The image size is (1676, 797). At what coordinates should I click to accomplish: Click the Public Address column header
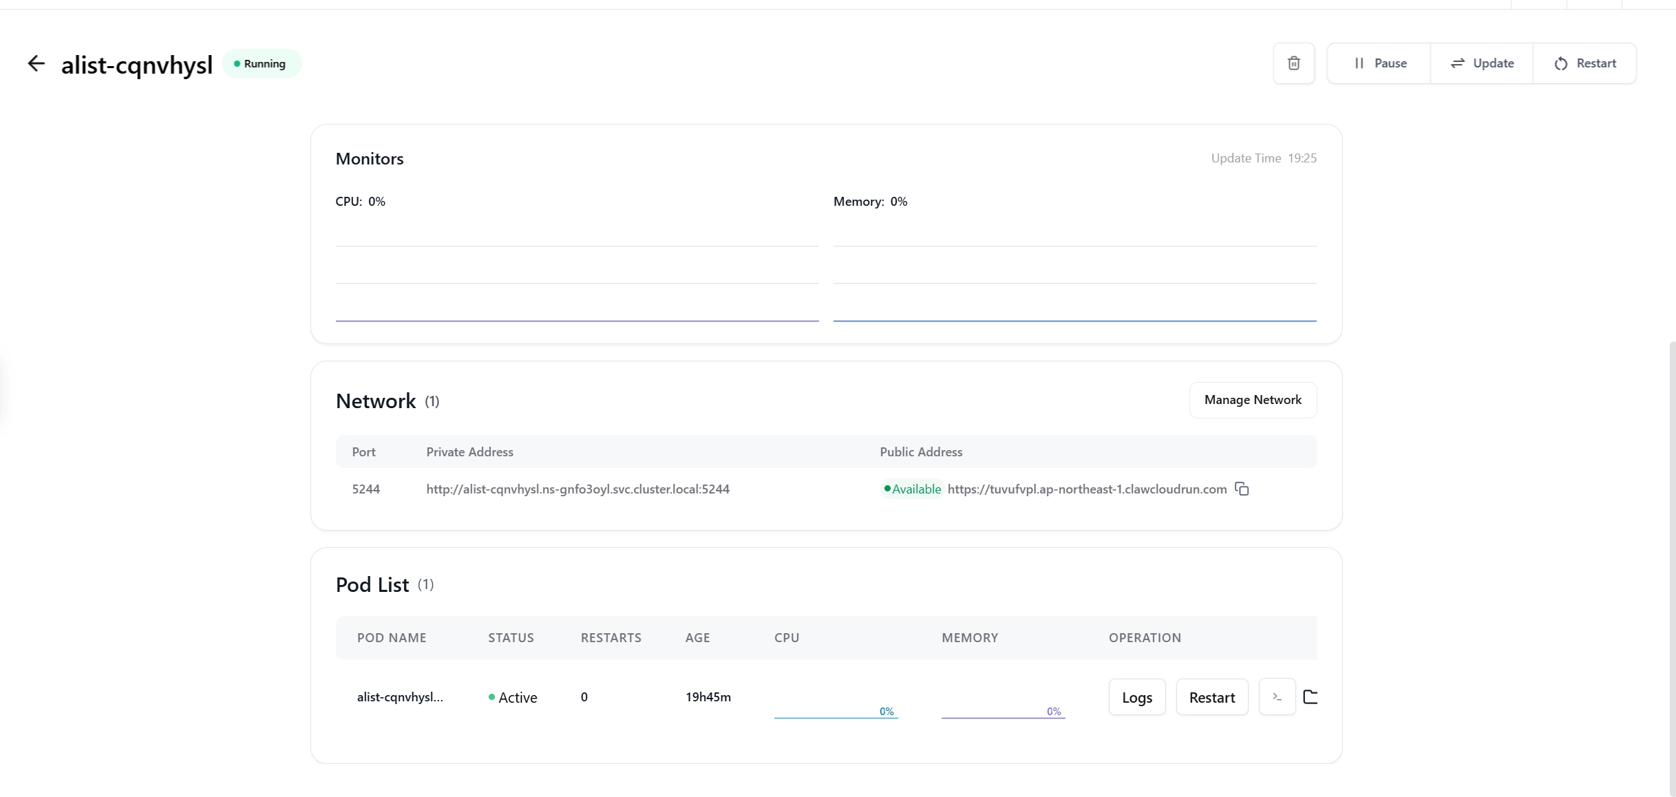tap(921, 452)
